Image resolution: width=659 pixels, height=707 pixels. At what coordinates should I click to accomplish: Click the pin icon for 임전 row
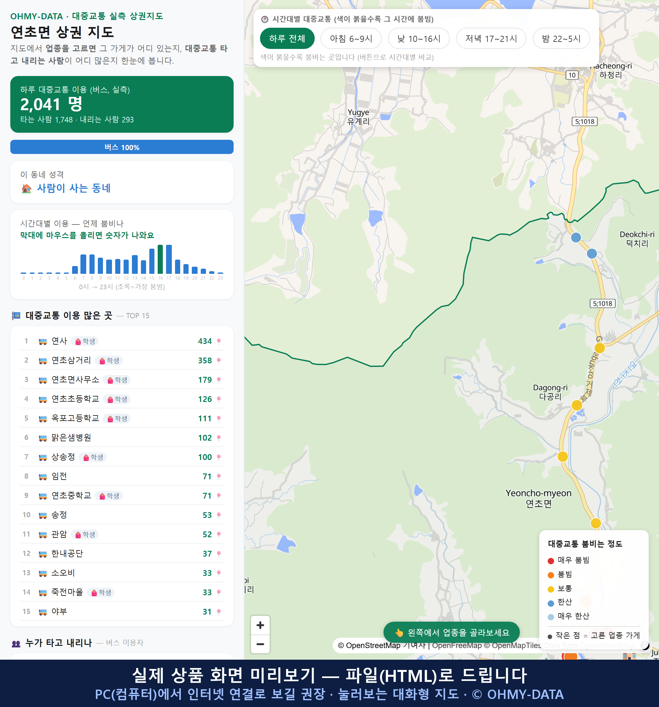[219, 477]
